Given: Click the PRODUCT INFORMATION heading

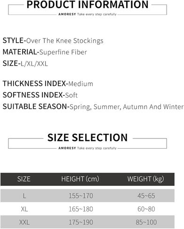Looking at the screenshot, I should click(x=88, y=5).
